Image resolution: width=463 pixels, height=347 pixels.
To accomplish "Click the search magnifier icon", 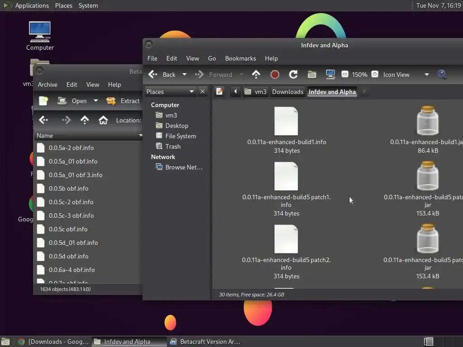I will [x=442, y=75].
